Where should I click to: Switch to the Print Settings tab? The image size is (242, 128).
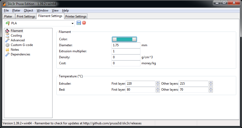pyautogui.click(x=26, y=16)
